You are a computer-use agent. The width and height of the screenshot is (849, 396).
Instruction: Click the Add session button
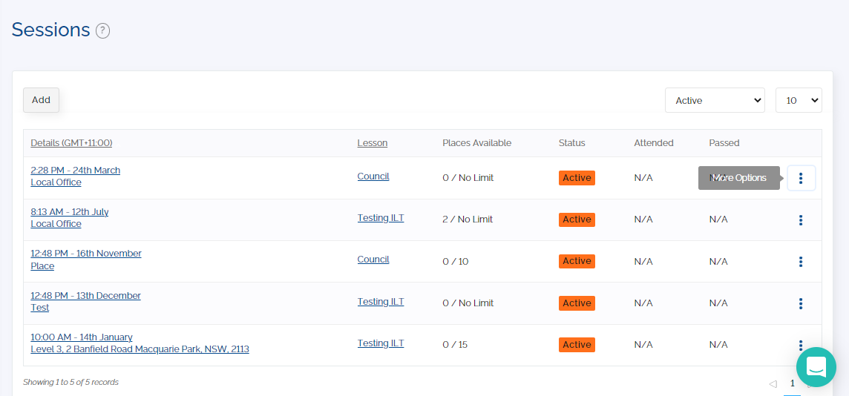tap(41, 100)
